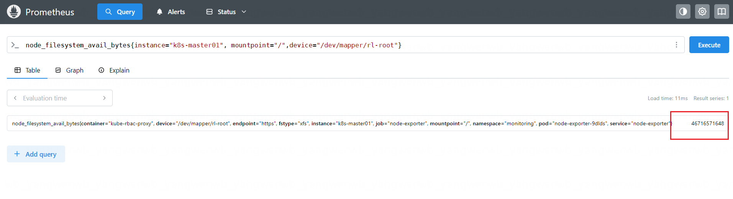Click the Evaluation time input field
Image resolution: width=733 pixels, height=199 pixels.
(x=59, y=98)
